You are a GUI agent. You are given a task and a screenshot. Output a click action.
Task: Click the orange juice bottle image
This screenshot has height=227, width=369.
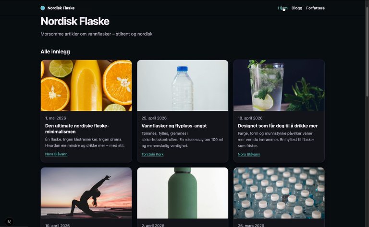point(86,85)
